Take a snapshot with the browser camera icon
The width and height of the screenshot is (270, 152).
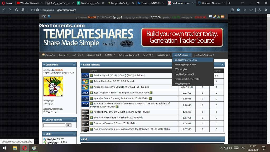click(232, 10)
